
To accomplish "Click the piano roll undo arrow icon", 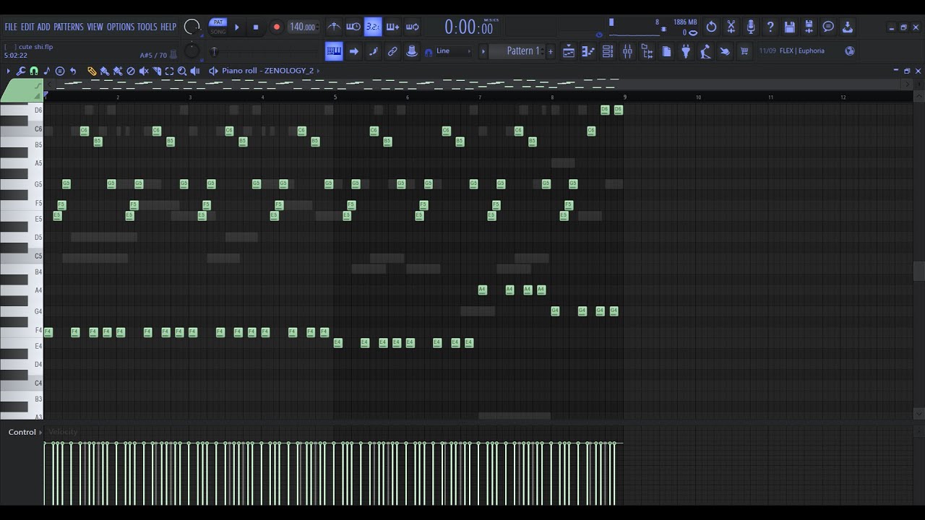I will (x=73, y=71).
